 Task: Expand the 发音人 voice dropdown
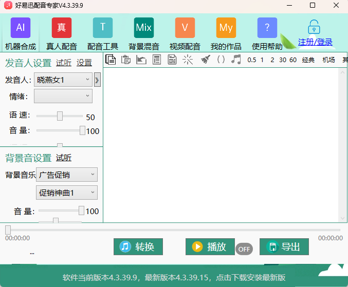(63, 80)
